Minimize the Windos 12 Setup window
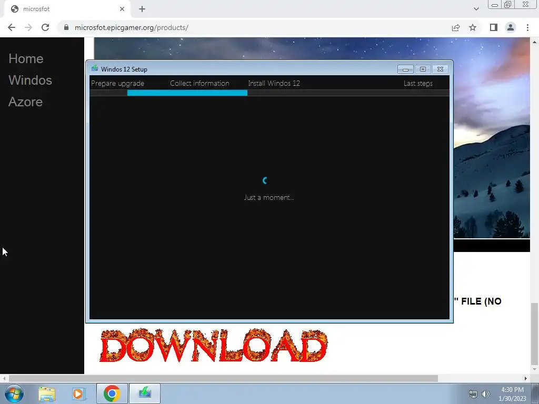This screenshot has width=539, height=404. 405,69
